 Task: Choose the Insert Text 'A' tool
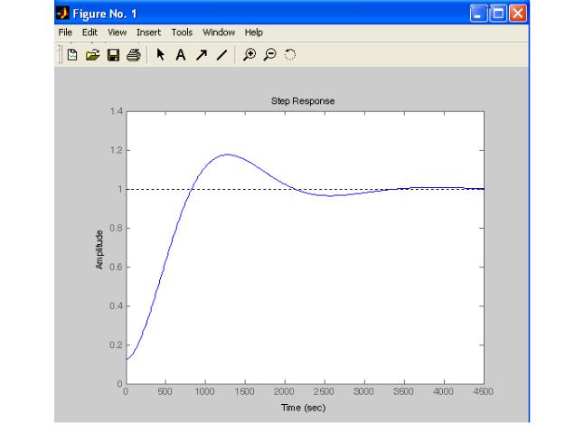coord(181,55)
